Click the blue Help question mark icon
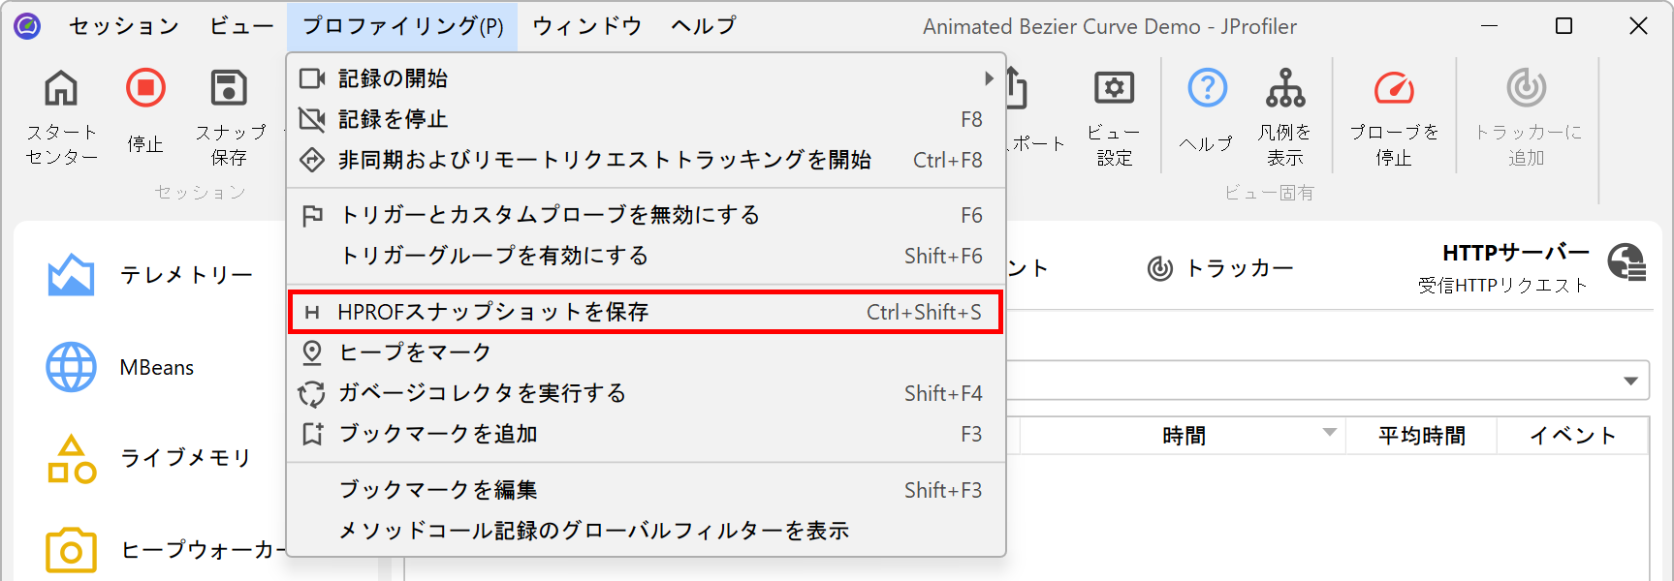Screen dimensions: 1674x581 click(1207, 89)
